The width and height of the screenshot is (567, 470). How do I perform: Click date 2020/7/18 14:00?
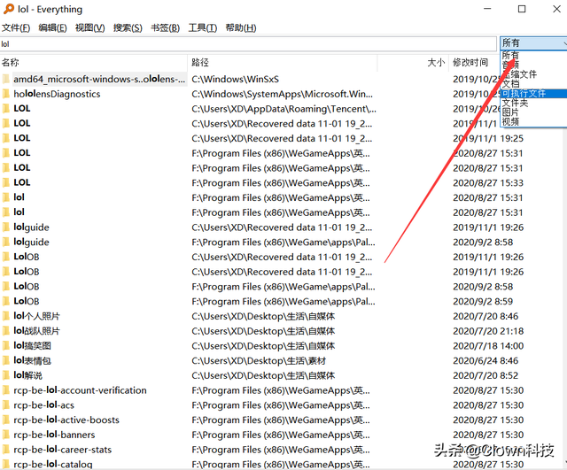point(488,346)
